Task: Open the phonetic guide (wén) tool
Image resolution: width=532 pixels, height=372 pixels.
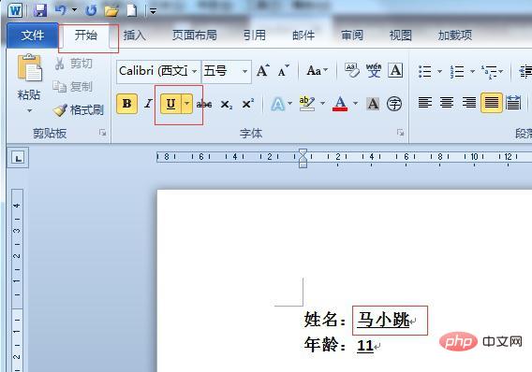Action: pyautogui.click(x=374, y=70)
